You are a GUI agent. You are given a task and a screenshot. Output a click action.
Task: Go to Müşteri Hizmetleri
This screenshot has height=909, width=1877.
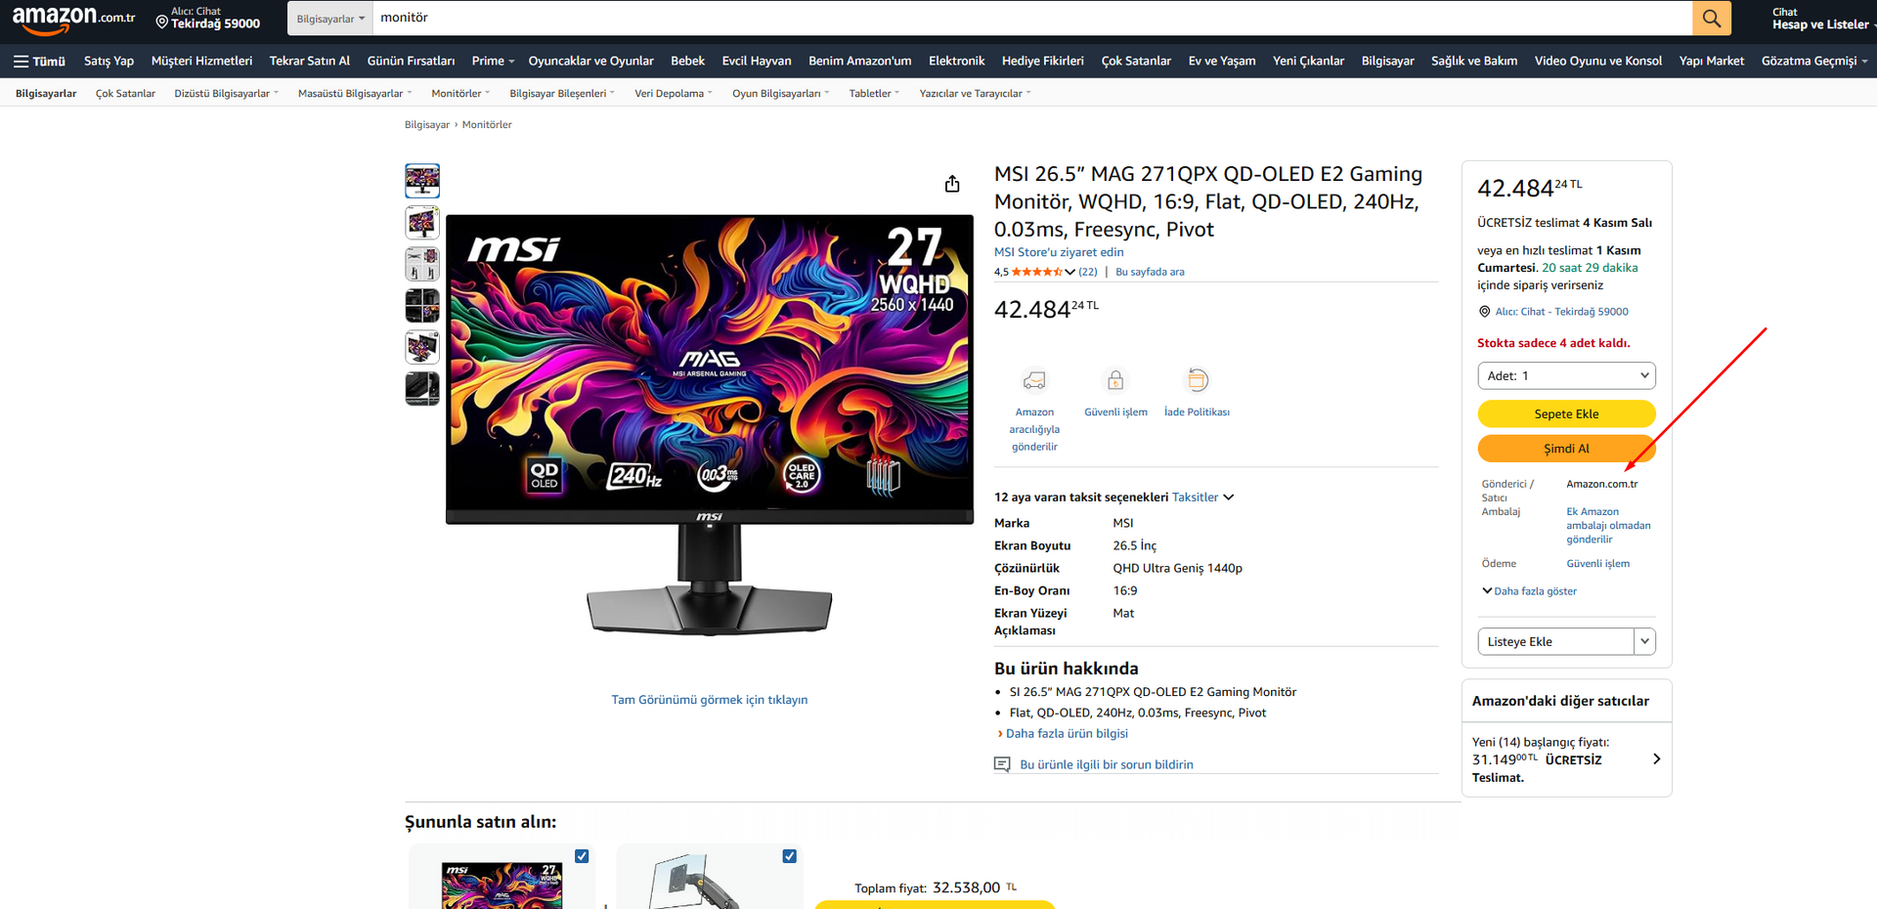click(x=201, y=61)
